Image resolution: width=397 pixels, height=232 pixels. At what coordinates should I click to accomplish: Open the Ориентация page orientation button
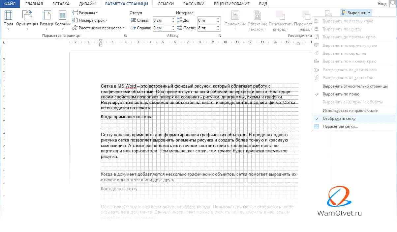pyautogui.click(x=27, y=20)
